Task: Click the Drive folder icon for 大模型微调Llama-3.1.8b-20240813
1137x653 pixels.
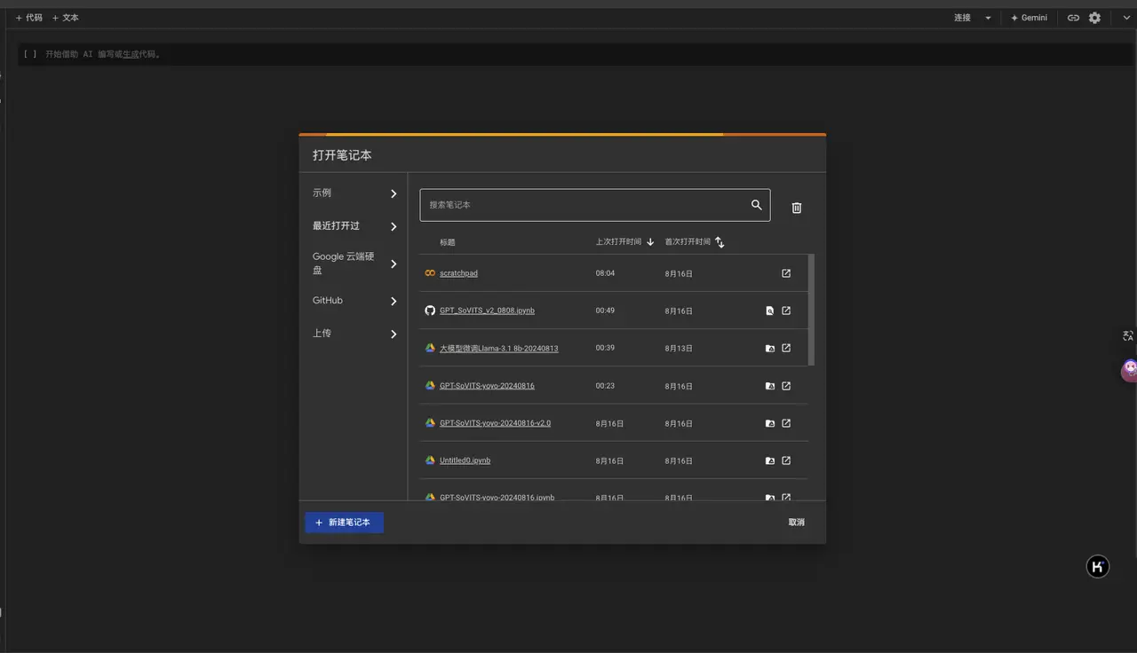Action: tap(770, 349)
